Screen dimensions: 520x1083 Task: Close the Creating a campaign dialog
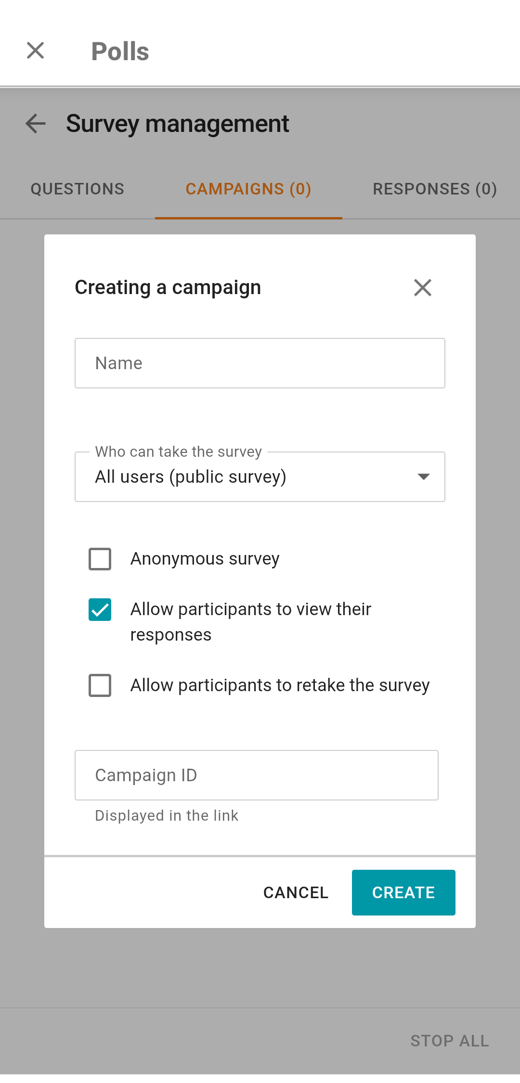tap(422, 288)
